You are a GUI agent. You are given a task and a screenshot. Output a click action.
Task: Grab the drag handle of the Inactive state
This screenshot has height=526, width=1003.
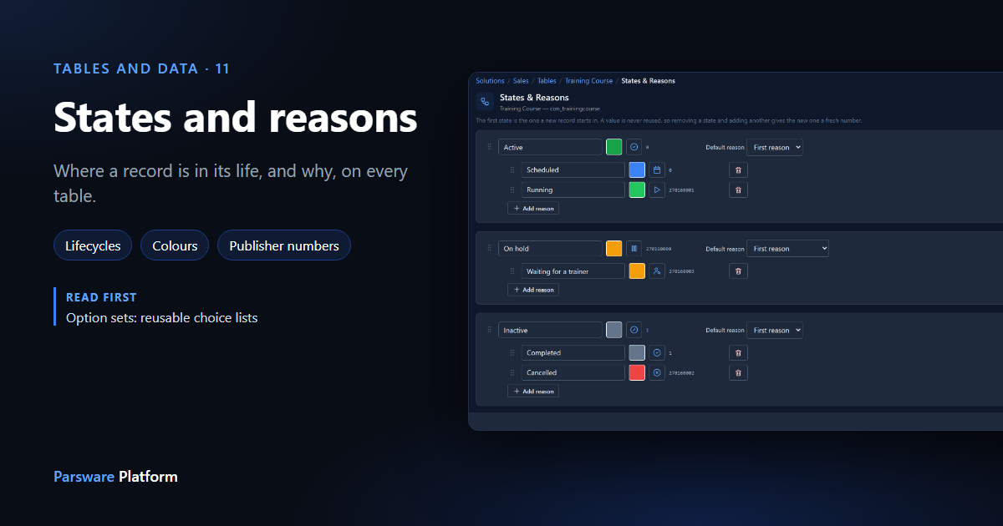click(x=490, y=329)
